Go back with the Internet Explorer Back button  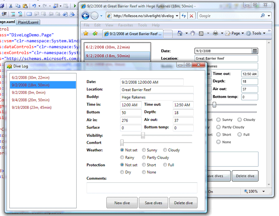coord(85,16)
